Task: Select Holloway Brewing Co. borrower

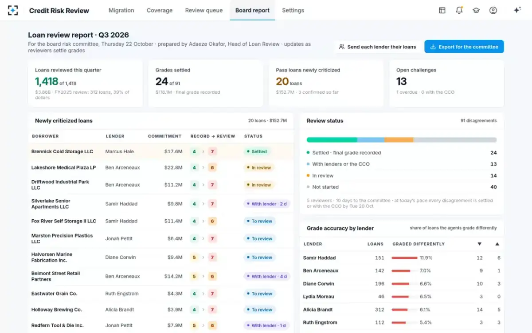Action: (x=56, y=310)
